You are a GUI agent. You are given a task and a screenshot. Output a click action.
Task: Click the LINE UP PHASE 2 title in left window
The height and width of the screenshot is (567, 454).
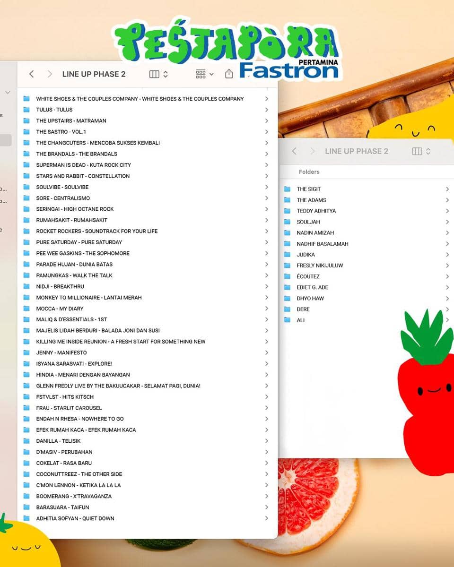(x=94, y=74)
